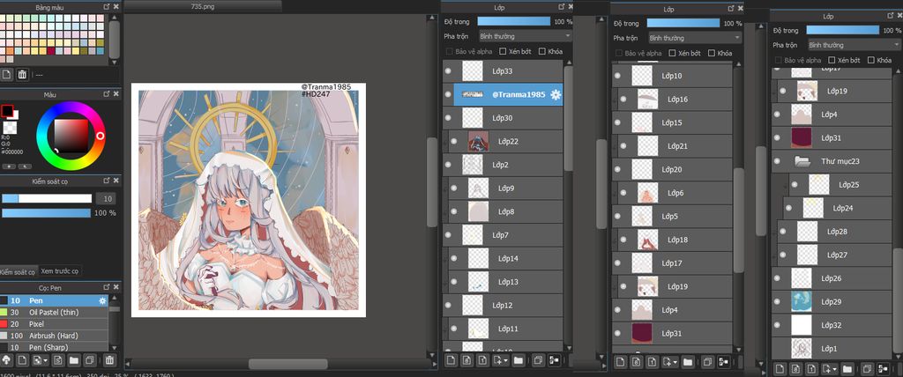Adjust Độ trong slider in panel containing Lớp33
Viewport: 903px width, 377px height.
coord(514,21)
